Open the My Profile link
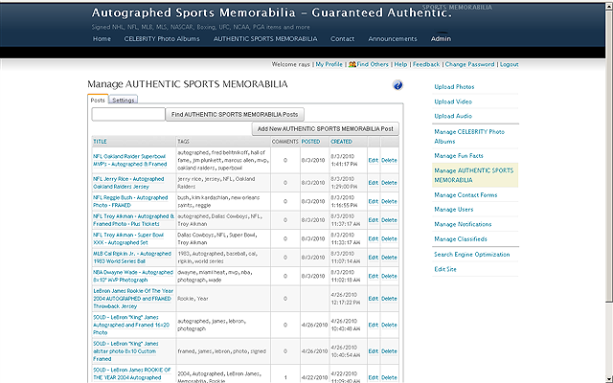 pos(328,64)
